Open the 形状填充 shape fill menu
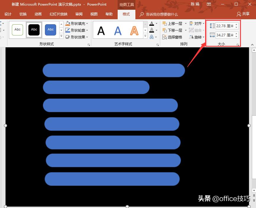The height and width of the screenshot is (208, 256). tap(77, 23)
